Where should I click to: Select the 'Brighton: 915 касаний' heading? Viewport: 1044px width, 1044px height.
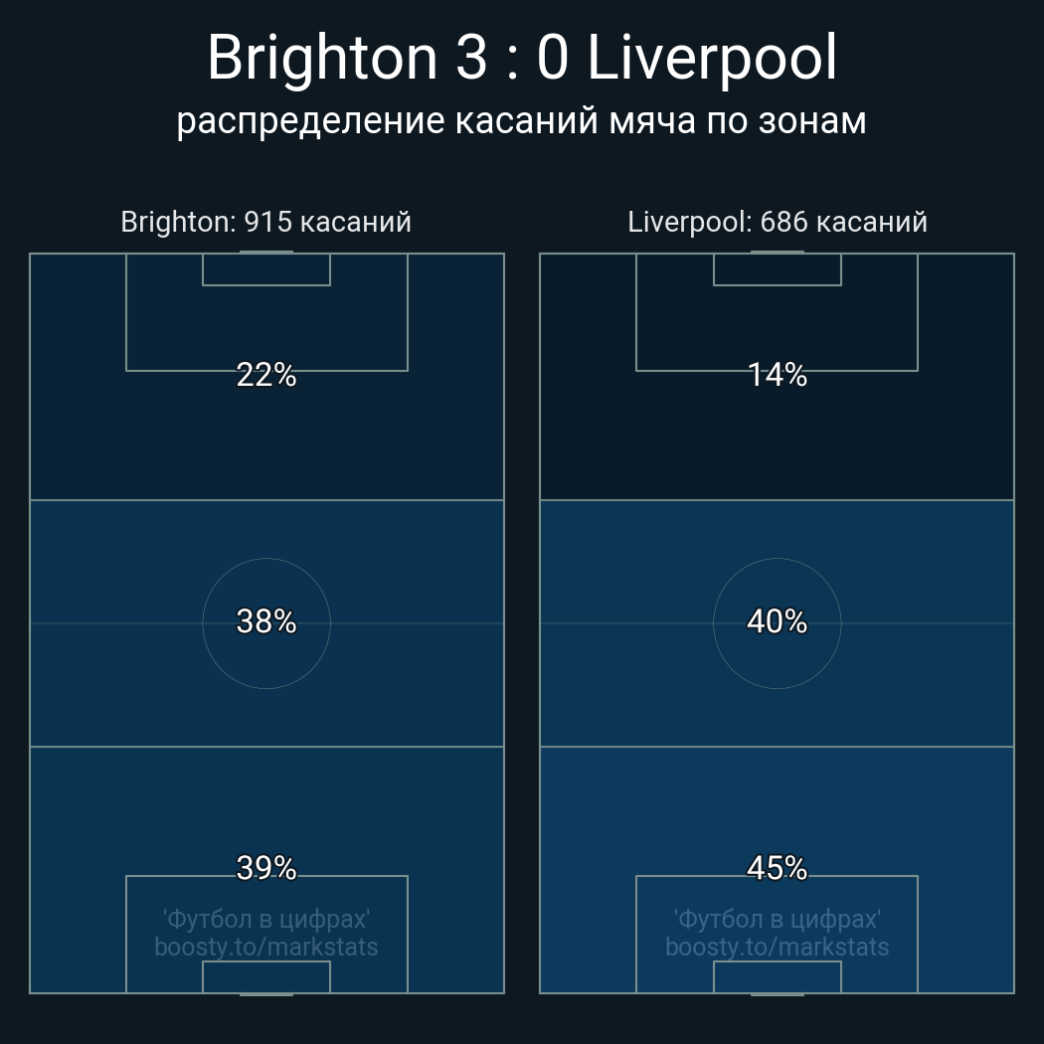(x=265, y=222)
